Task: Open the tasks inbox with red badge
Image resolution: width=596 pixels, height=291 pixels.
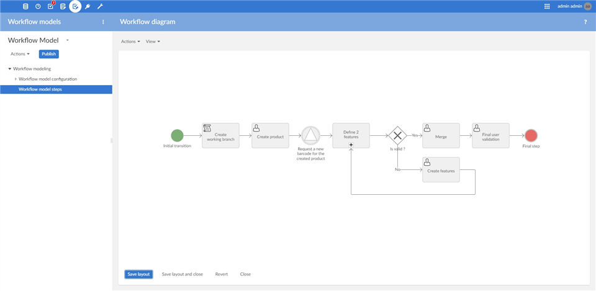Action: [x=51, y=6]
